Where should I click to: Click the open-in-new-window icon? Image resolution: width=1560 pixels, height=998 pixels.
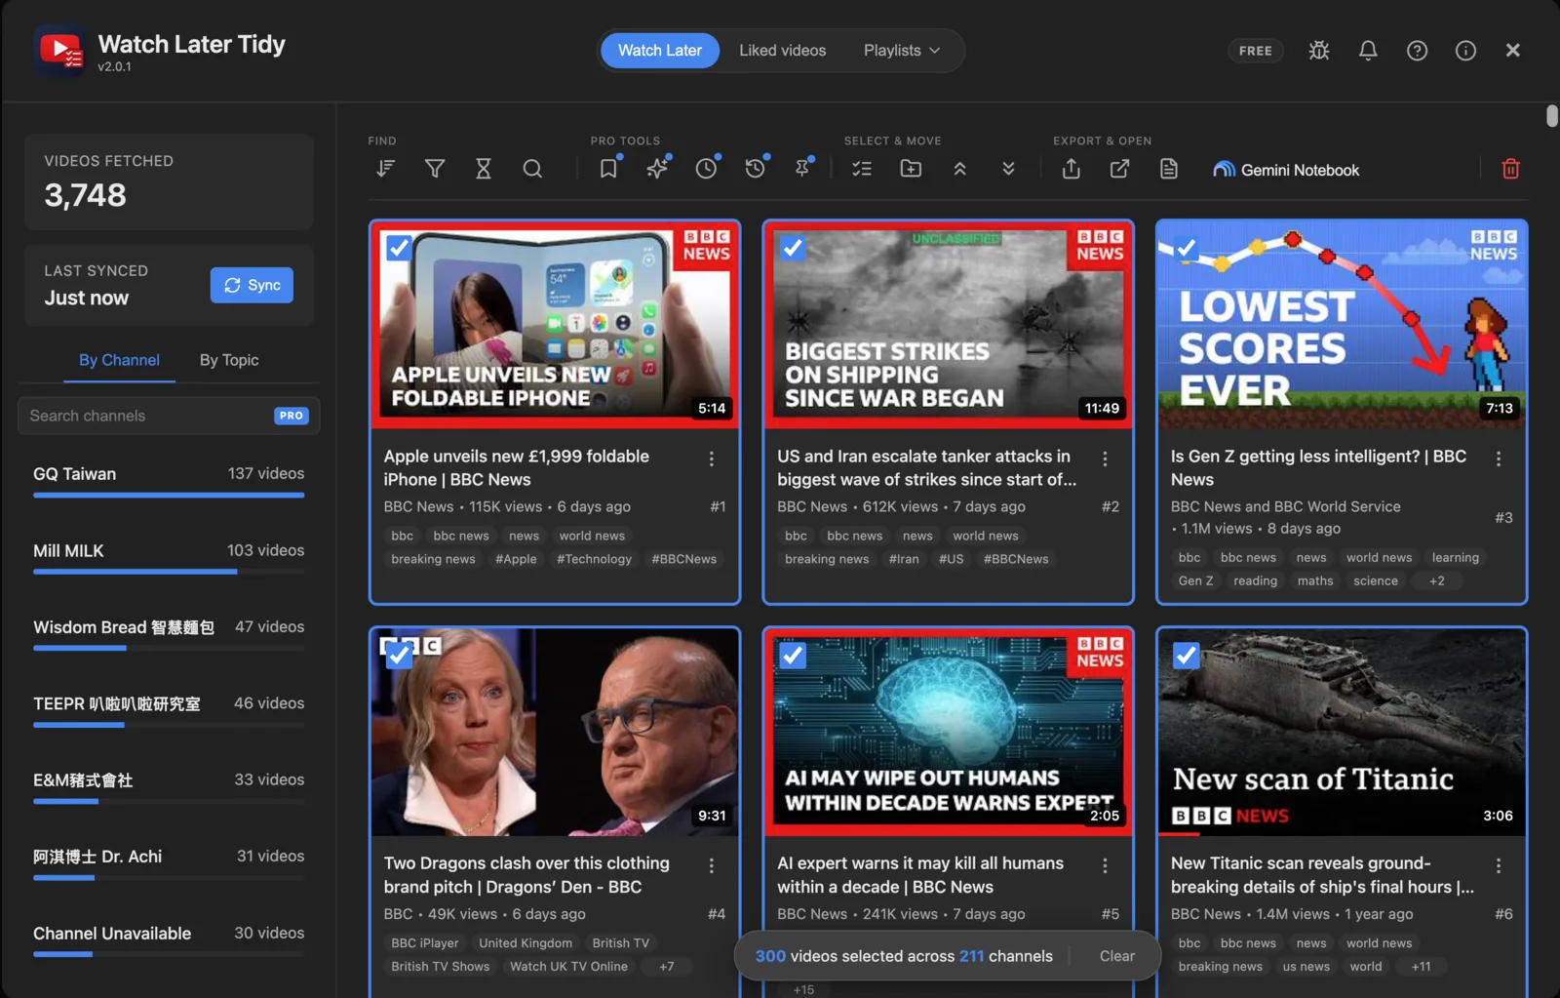pyautogui.click(x=1120, y=169)
